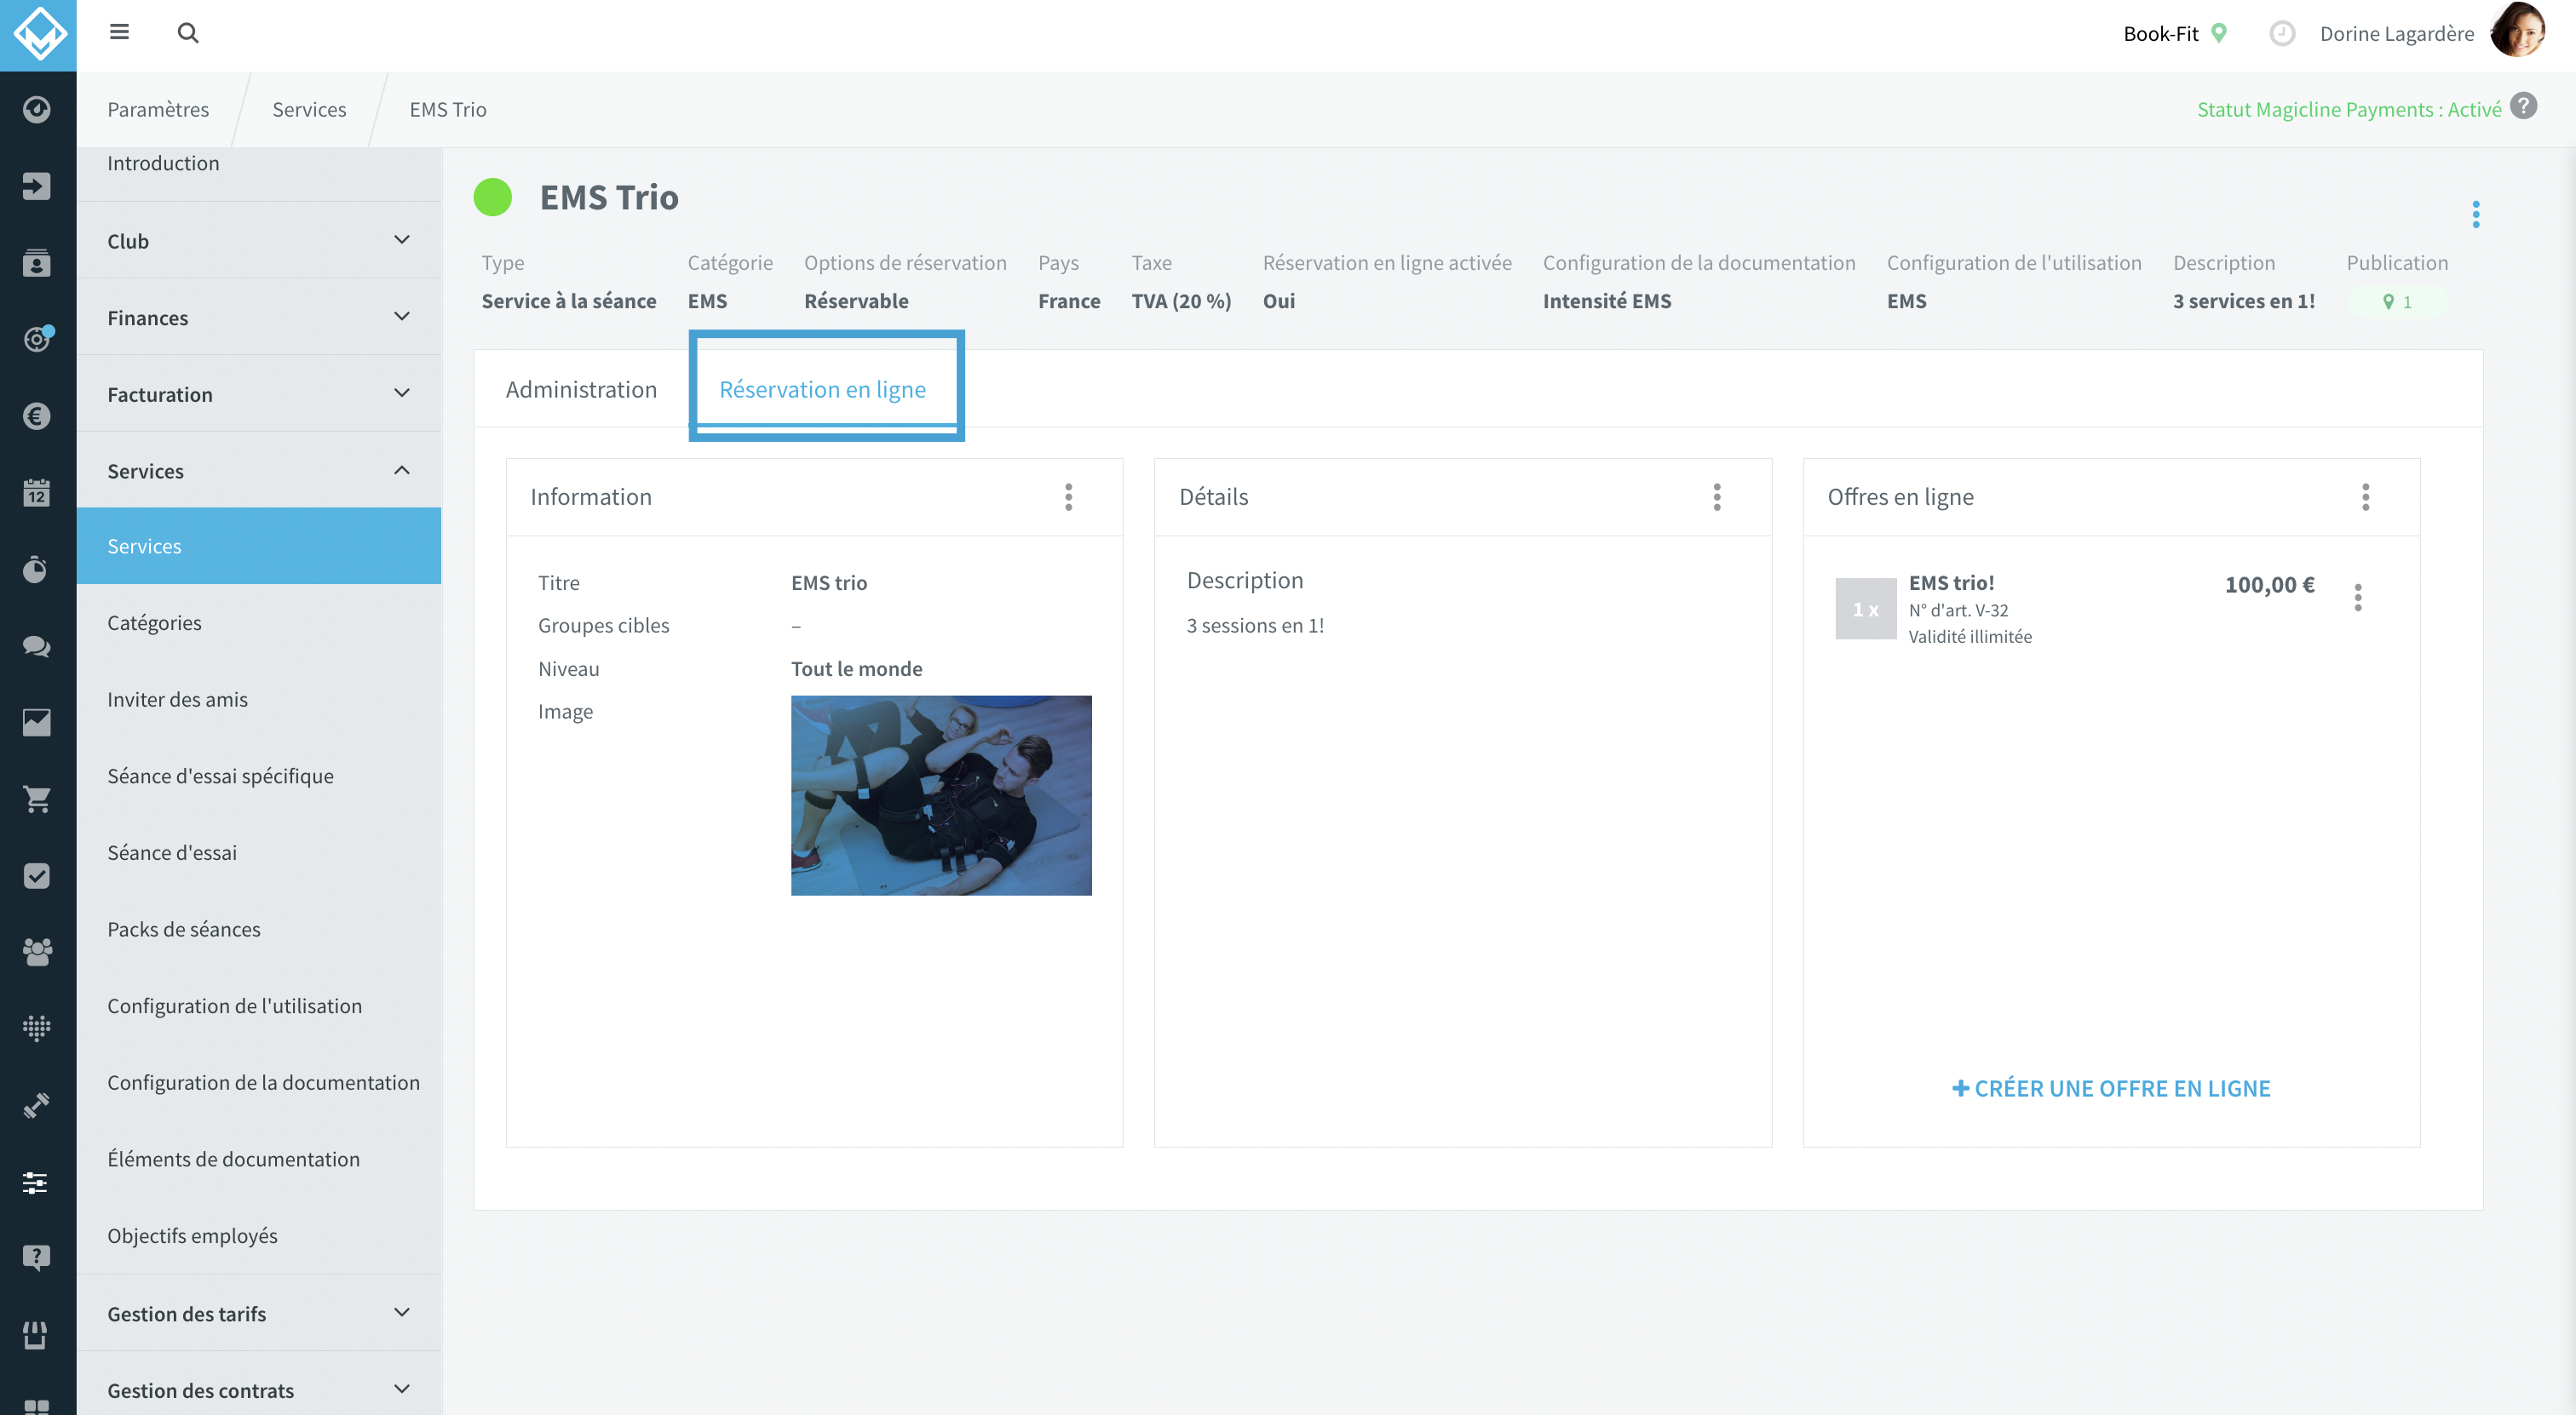Click Créer une offre en ligne
2576x1415 pixels.
(2111, 1088)
